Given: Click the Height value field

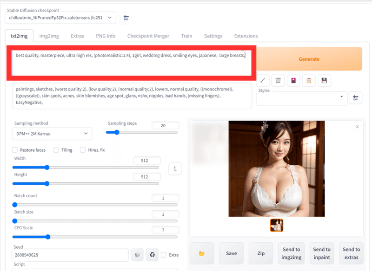Looking at the screenshot, I should [x=147, y=177].
